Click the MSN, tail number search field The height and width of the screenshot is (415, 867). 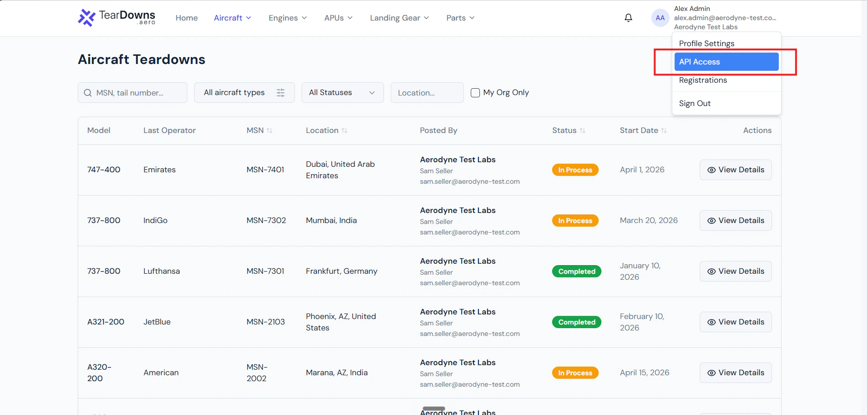[133, 93]
